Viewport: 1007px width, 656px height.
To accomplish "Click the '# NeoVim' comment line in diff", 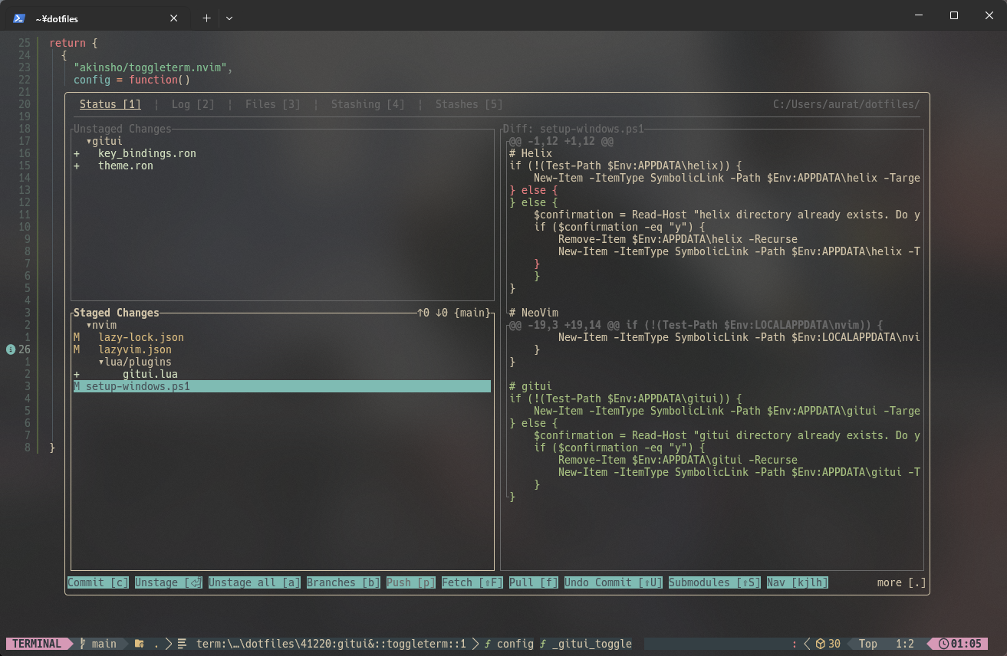I will coord(534,313).
